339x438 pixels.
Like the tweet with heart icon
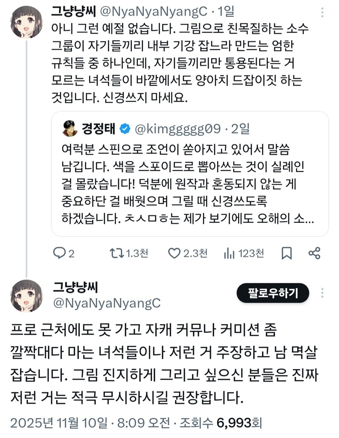pos(174,253)
